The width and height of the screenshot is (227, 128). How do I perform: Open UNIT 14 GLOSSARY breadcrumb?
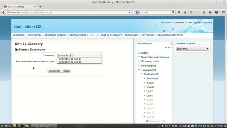click(111, 35)
